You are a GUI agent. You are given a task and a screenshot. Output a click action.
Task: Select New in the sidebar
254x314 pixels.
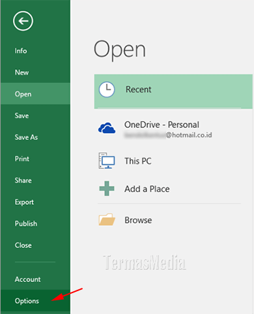(x=35, y=72)
